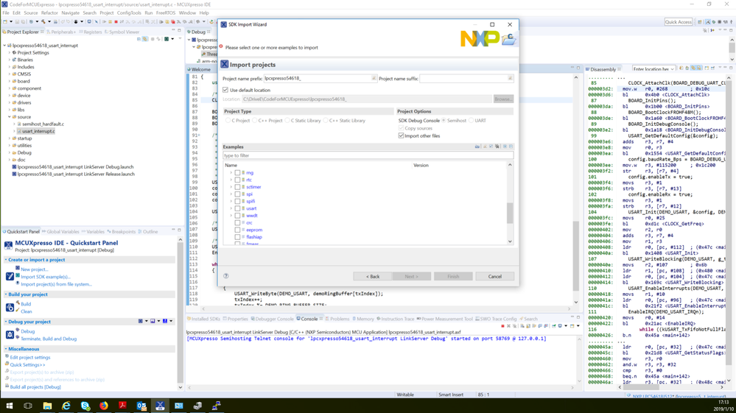Switch to the Global Variables tab
The width and height of the screenshot is (736, 413).
pyautogui.click(x=60, y=232)
